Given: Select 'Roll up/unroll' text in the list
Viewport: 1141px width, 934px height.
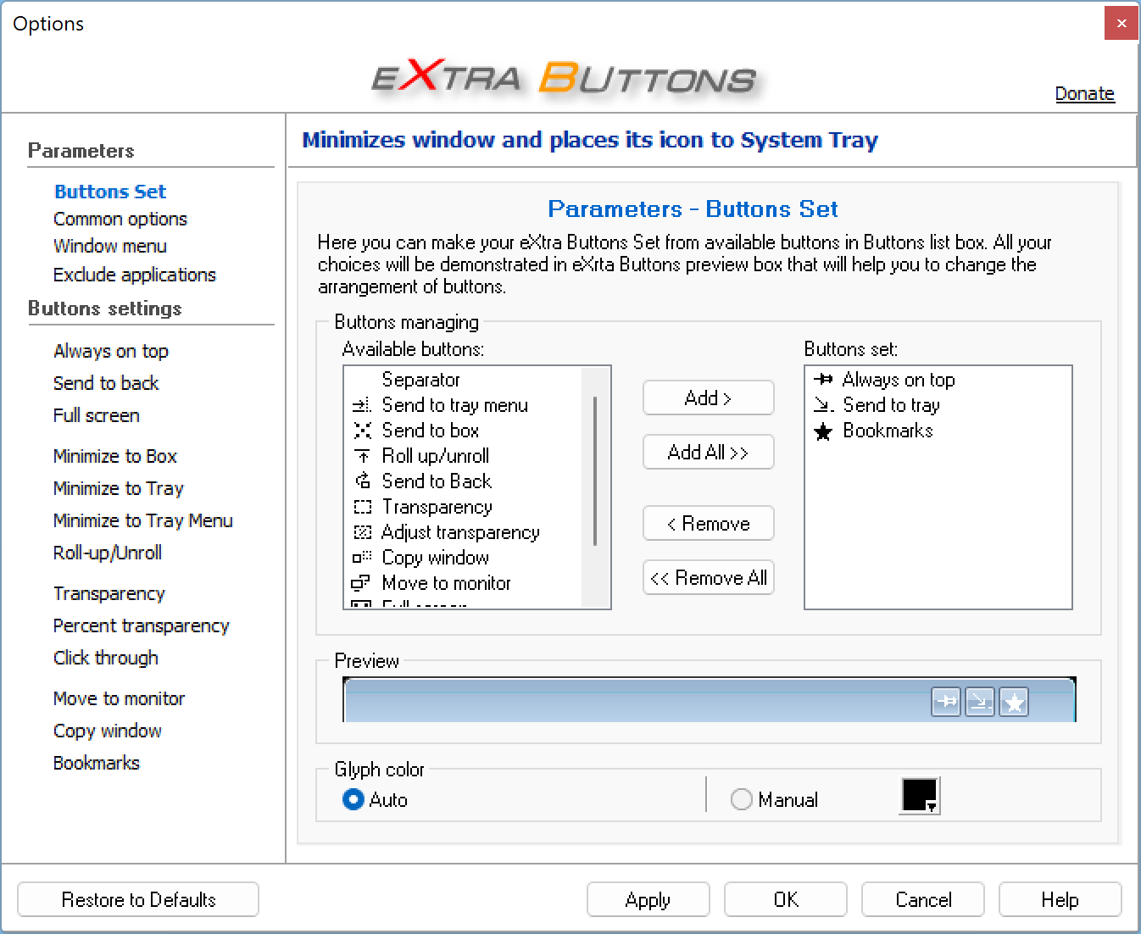Looking at the screenshot, I should 436,456.
